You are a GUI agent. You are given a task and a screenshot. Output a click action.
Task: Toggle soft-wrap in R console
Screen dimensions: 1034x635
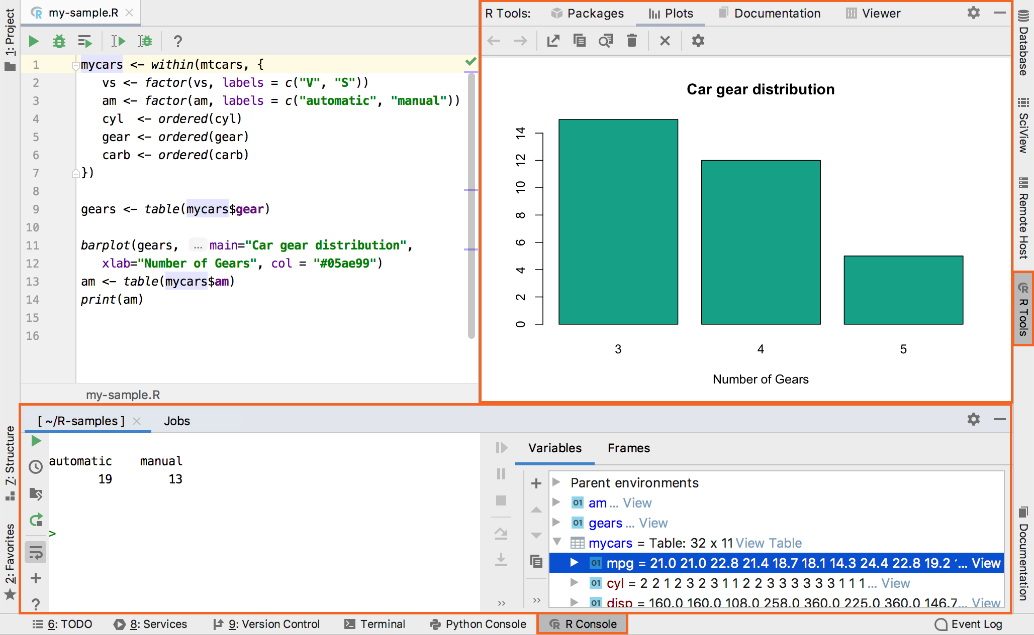(x=36, y=553)
